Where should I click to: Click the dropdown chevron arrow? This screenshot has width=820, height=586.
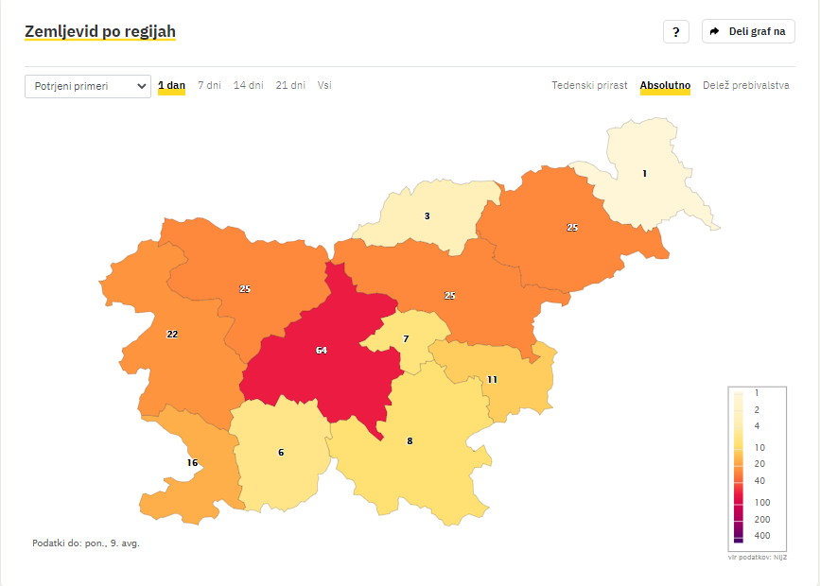pyautogui.click(x=141, y=86)
